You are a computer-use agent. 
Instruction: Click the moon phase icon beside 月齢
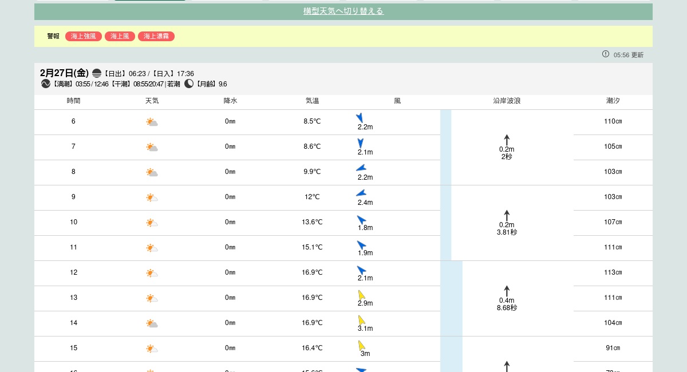tap(189, 84)
